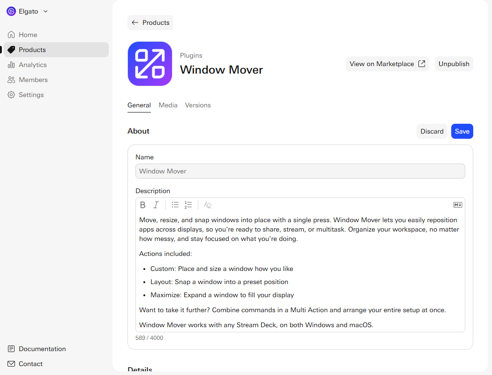Go to Home in the sidebar
Viewport: 492px width, 375px height.
pyautogui.click(x=28, y=35)
